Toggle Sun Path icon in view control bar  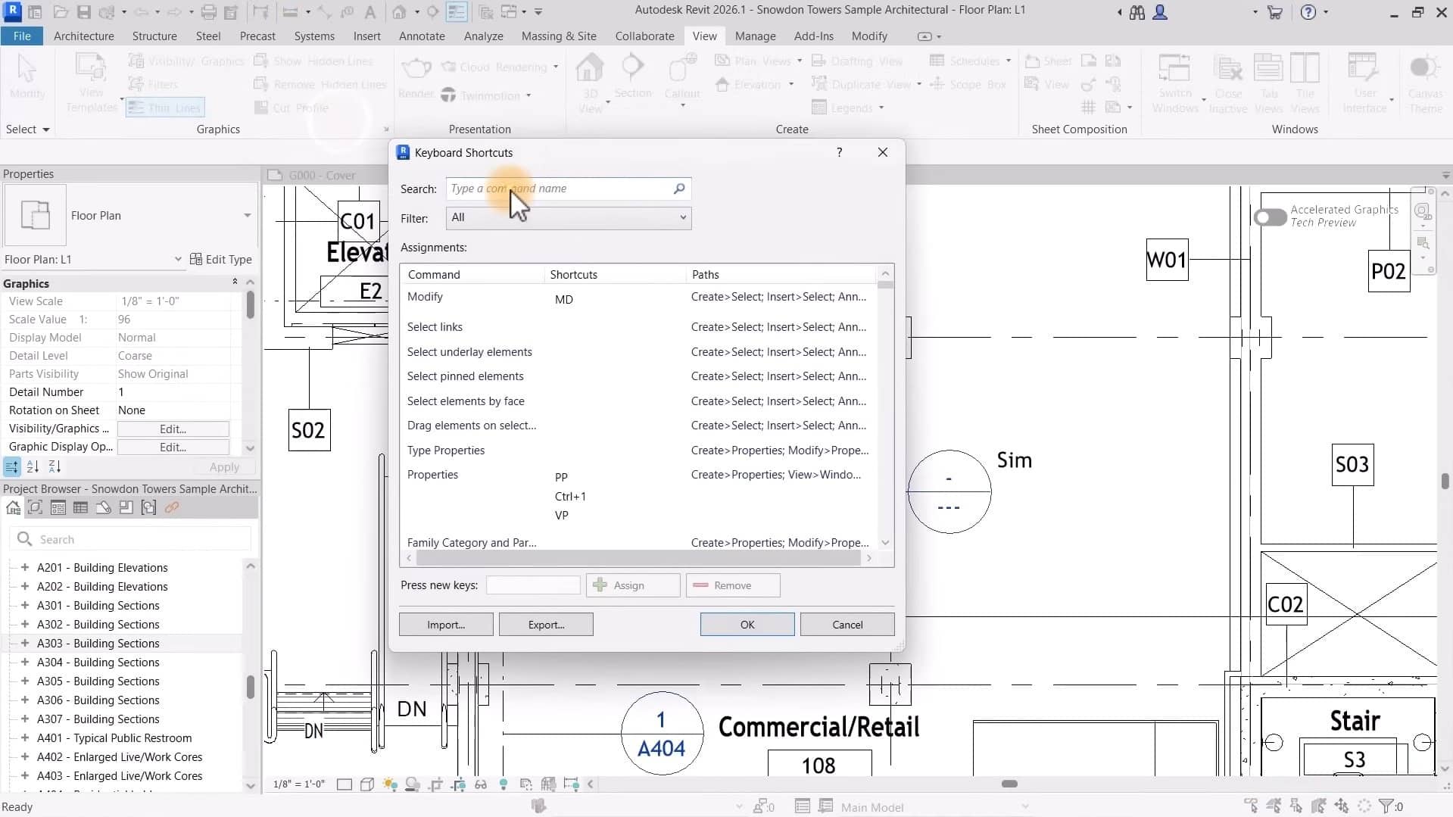tap(390, 784)
